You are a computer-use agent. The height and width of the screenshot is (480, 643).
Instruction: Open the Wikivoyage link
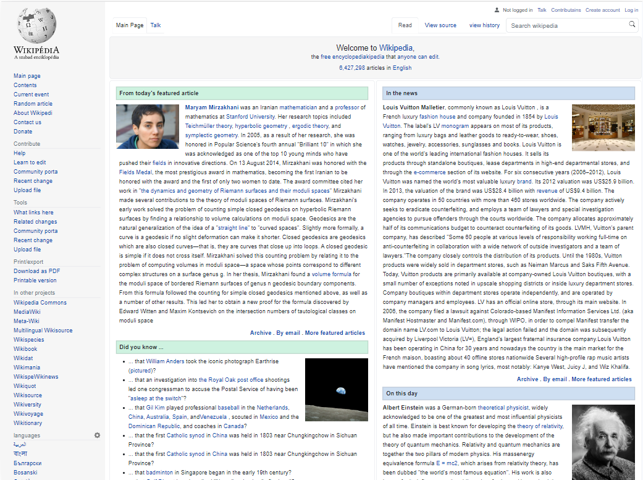(x=28, y=413)
